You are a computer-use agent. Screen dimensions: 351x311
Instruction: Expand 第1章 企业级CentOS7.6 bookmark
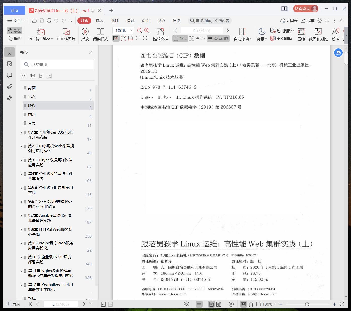click(x=21, y=132)
